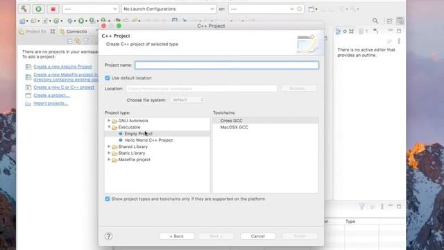Open the Outline view menu dots
Viewport: 444px width, 250px height.
click(399, 42)
